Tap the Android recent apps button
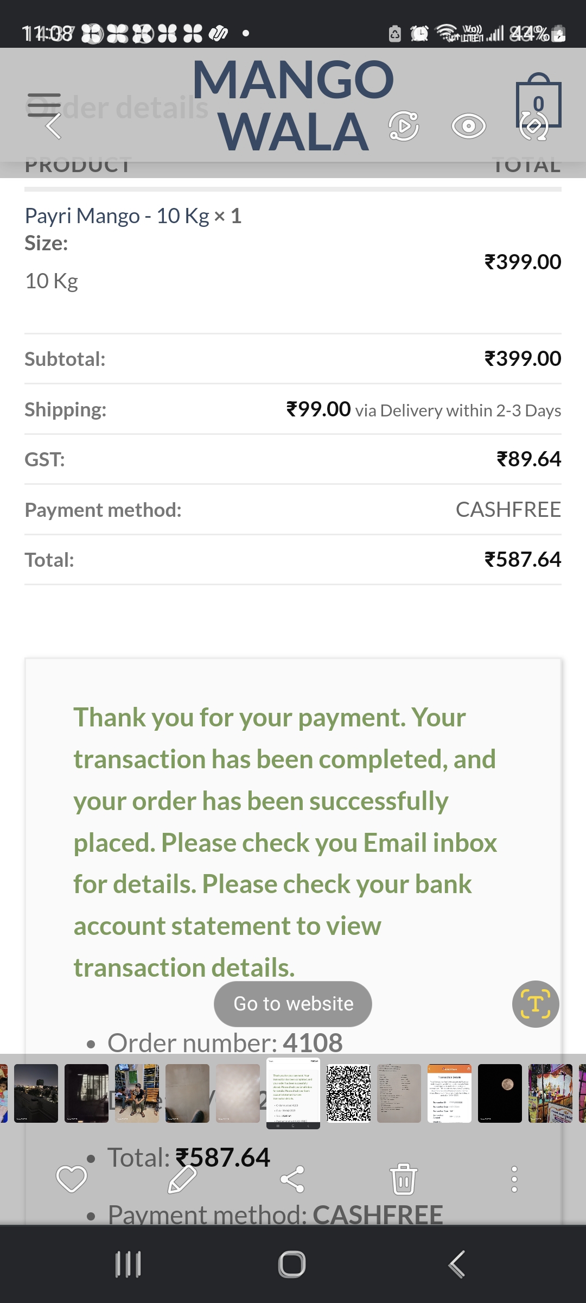Screen dimensions: 586x1303 129,1264
